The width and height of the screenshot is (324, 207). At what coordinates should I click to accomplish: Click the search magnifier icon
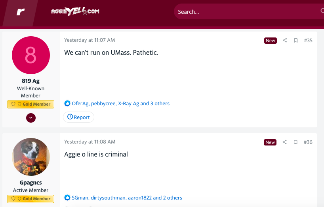click(322, 11)
